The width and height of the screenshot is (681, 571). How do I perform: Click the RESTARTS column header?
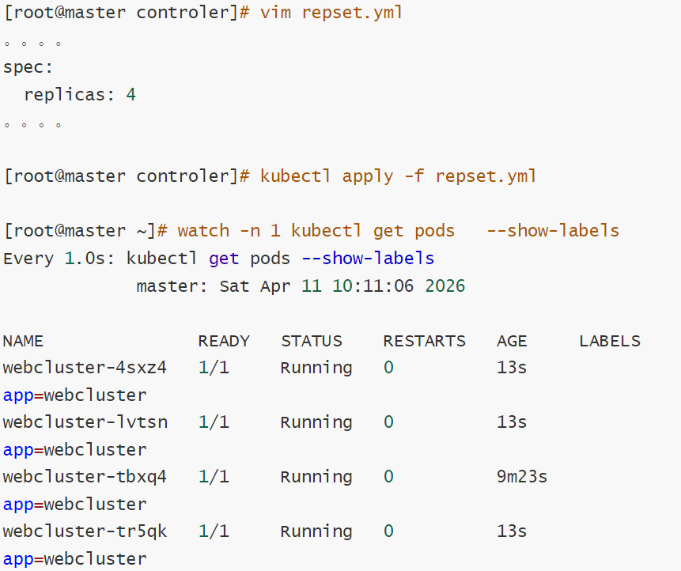424,341
